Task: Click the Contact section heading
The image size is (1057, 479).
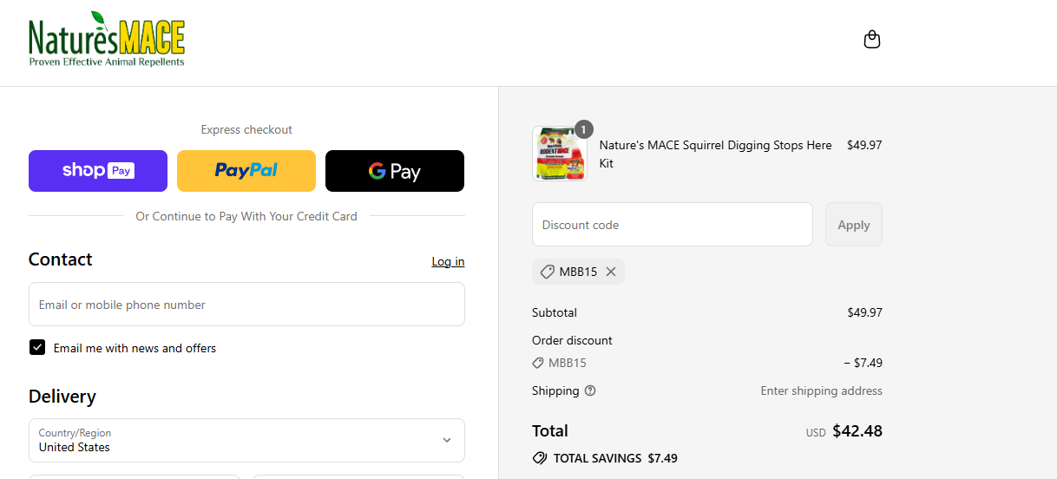Action: tap(60, 259)
